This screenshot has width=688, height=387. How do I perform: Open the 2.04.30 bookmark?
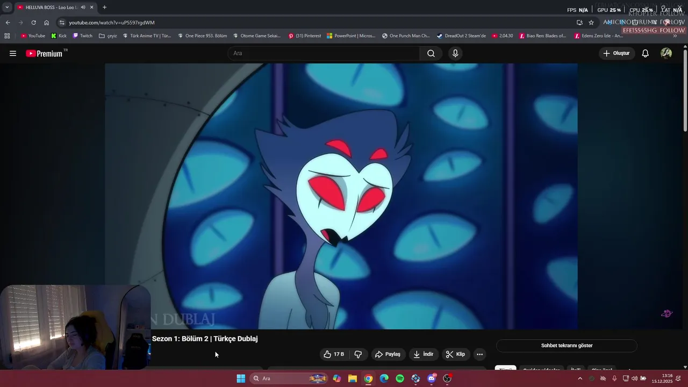tap(503, 36)
